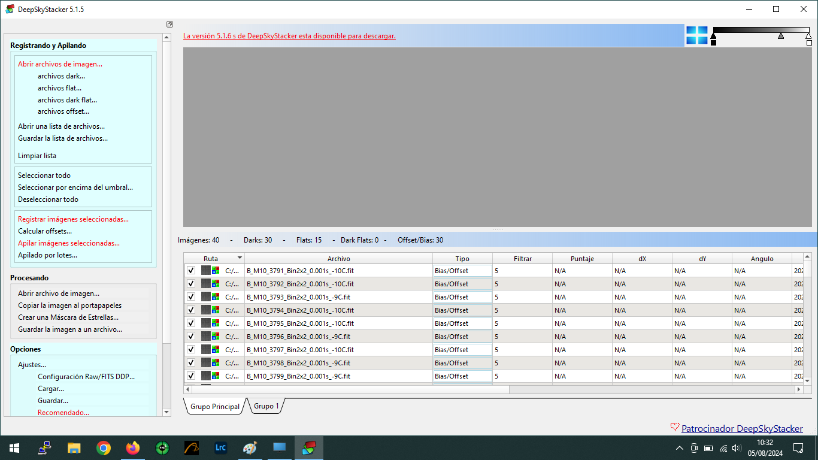The width and height of the screenshot is (818, 460).
Task: Click the orange swoosh app icon on the taskbar
Action: [192, 448]
